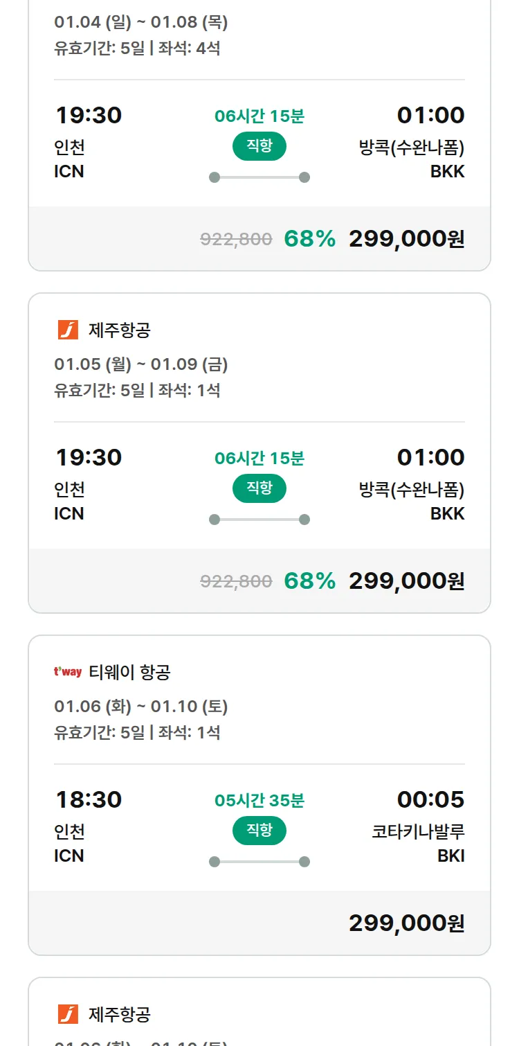Select the 299,000원 price on the 01.05 card
The image size is (519, 1046).
tap(406, 581)
